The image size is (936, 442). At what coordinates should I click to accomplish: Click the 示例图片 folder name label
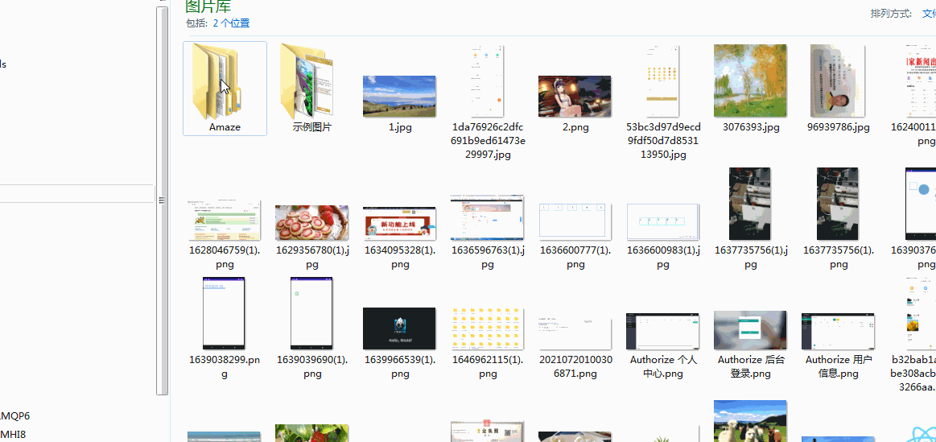point(312,127)
